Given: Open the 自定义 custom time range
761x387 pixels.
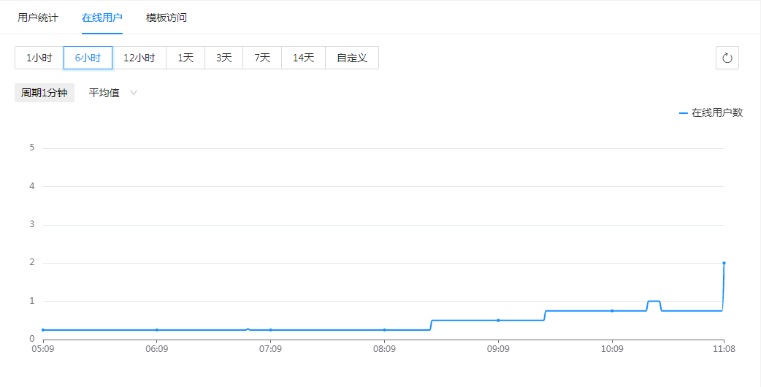Looking at the screenshot, I should tap(351, 58).
